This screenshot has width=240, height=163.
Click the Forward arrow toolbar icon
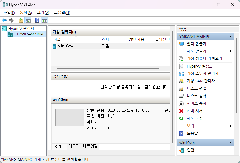pos(11,20)
